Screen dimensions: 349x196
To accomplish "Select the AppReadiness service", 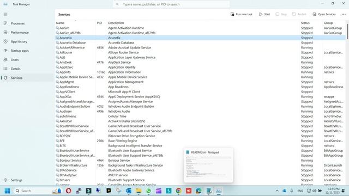I will click(x=200, y=87).
